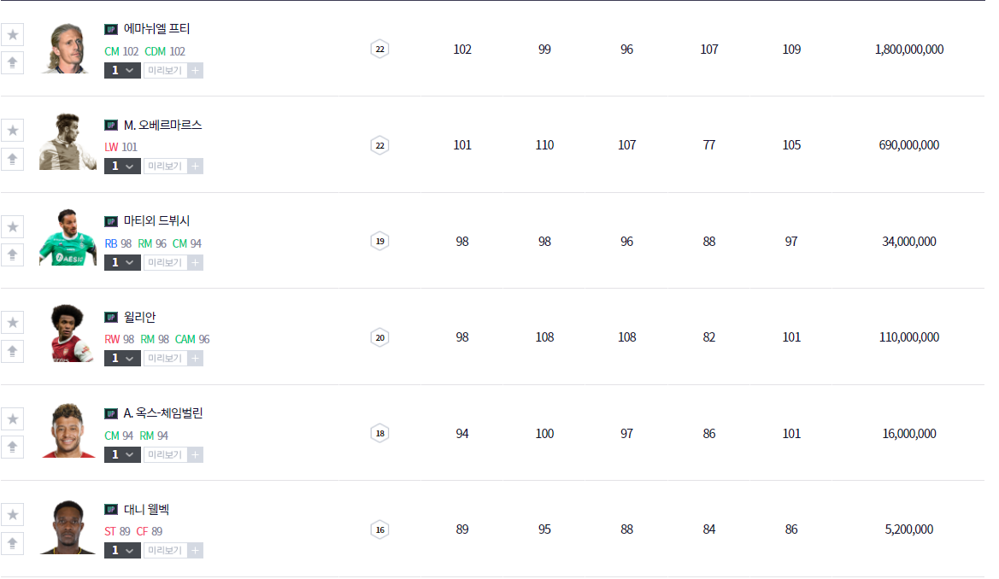Screen dimensions: 999x579
Task: Open the grade dropdown for 에마뉘엘 프티
Action: [x=122, y=70]
